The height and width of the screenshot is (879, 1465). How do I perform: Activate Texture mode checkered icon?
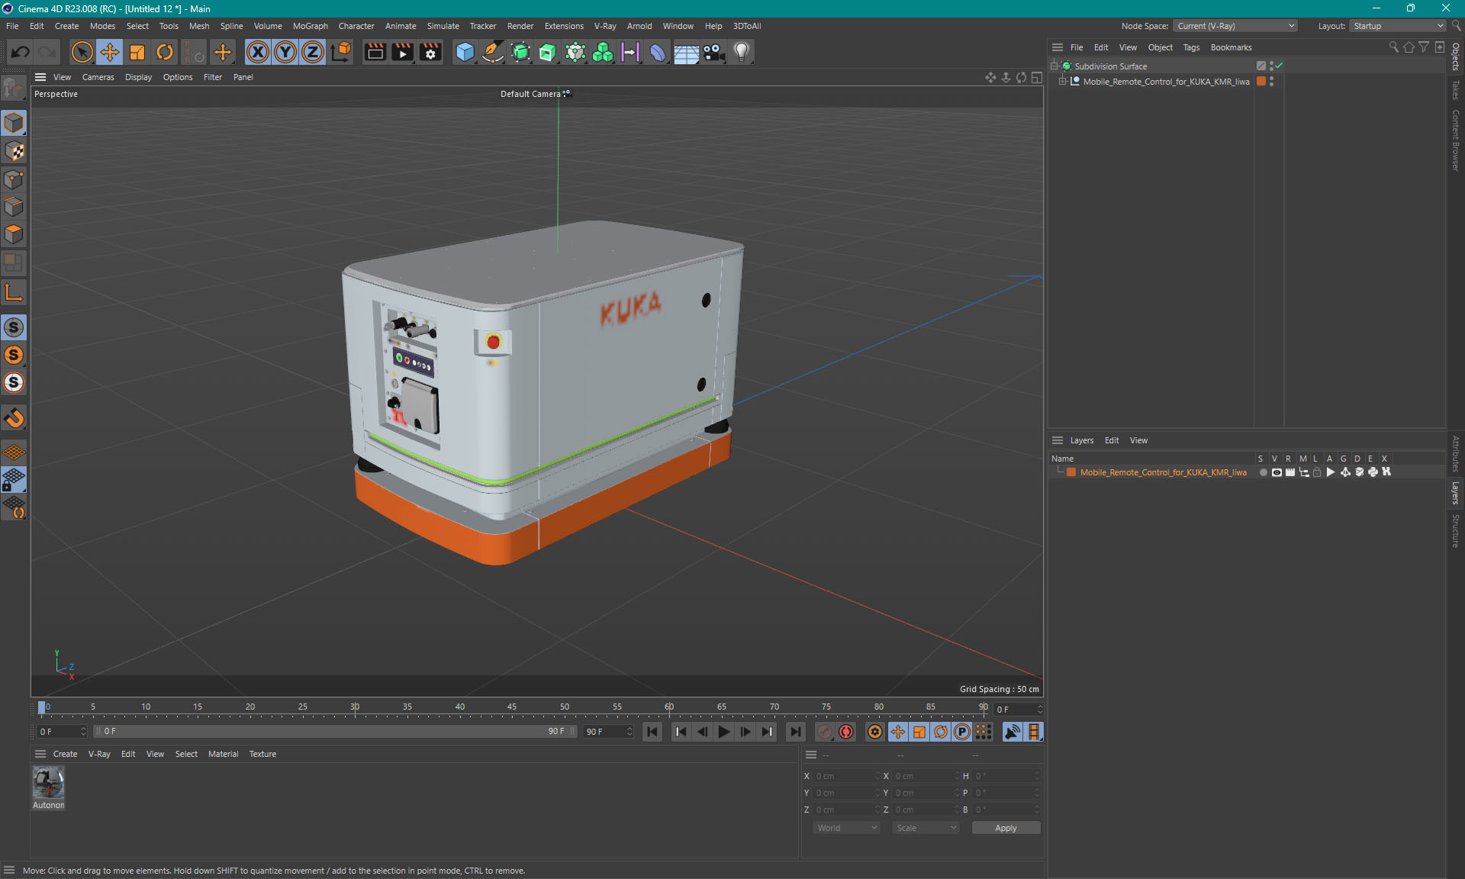pyautogui.click(x=14, y=151)
